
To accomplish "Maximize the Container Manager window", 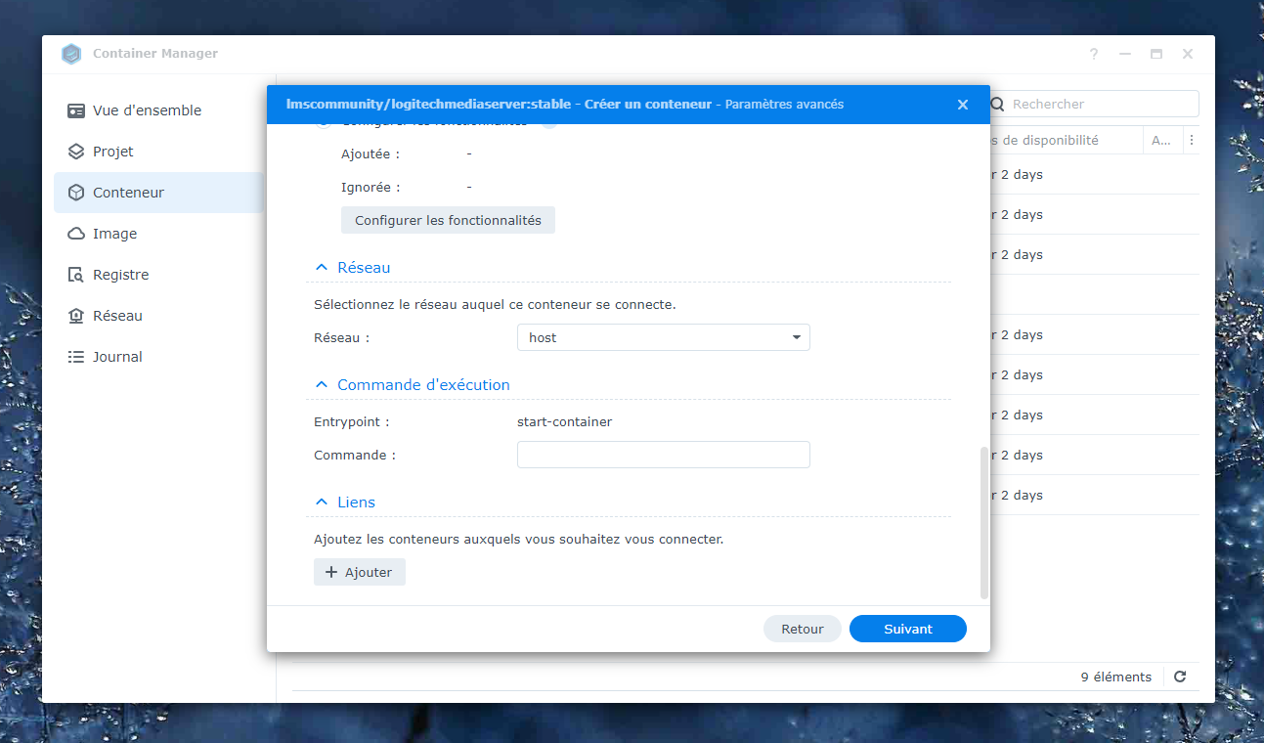I will coord(1156,54).
